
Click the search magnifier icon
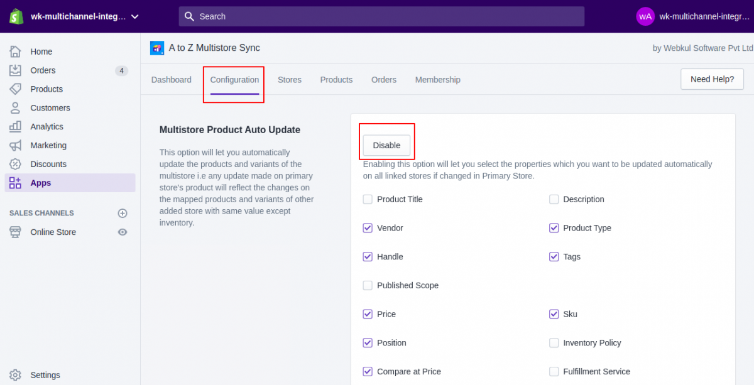tap(189, 16)
